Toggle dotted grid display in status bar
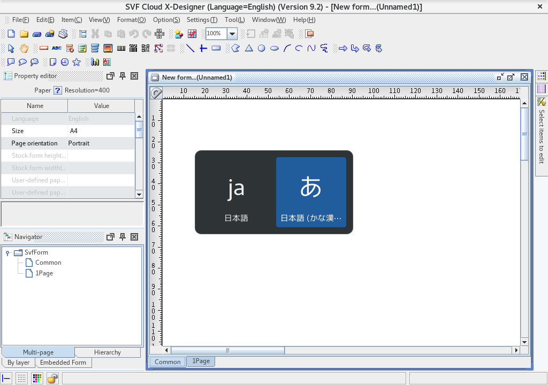Viewport: 548px width, 385px height. tap(21, 378)
